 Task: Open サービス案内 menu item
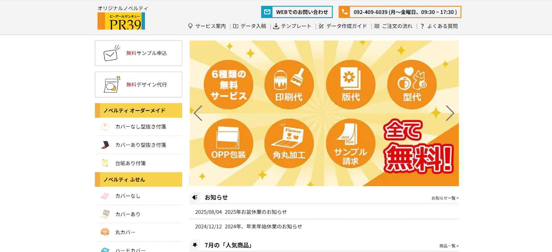(207, 26)
